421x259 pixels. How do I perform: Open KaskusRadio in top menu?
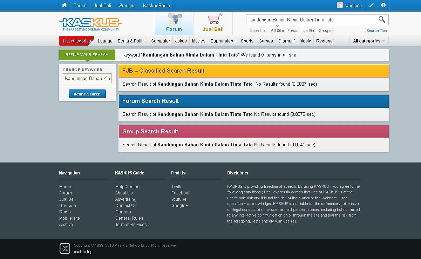coord(156,5)
